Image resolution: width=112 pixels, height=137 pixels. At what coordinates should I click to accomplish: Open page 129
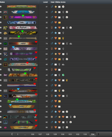click(x=55, y=134)
